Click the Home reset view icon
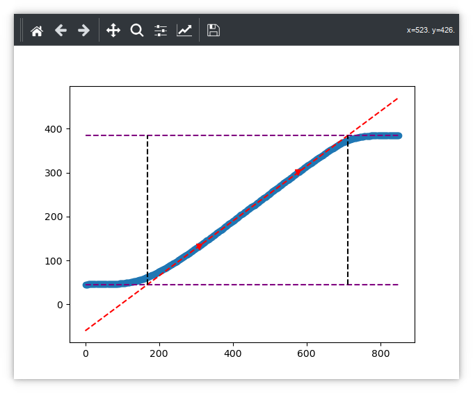473x393 pixels. 37,31
